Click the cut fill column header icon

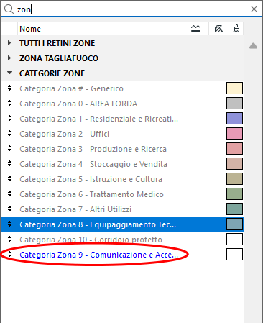tap(195, 29)
